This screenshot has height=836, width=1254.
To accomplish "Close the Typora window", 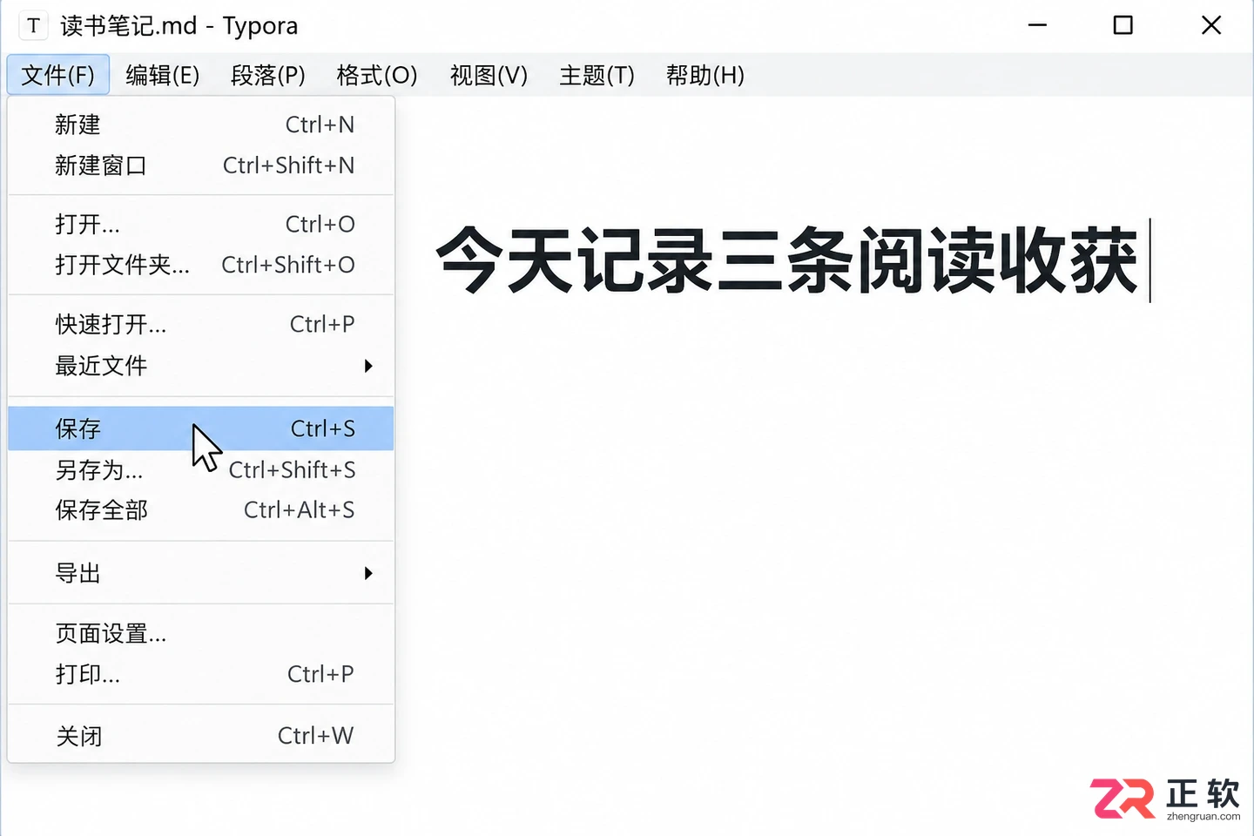I will point(1211,25).
